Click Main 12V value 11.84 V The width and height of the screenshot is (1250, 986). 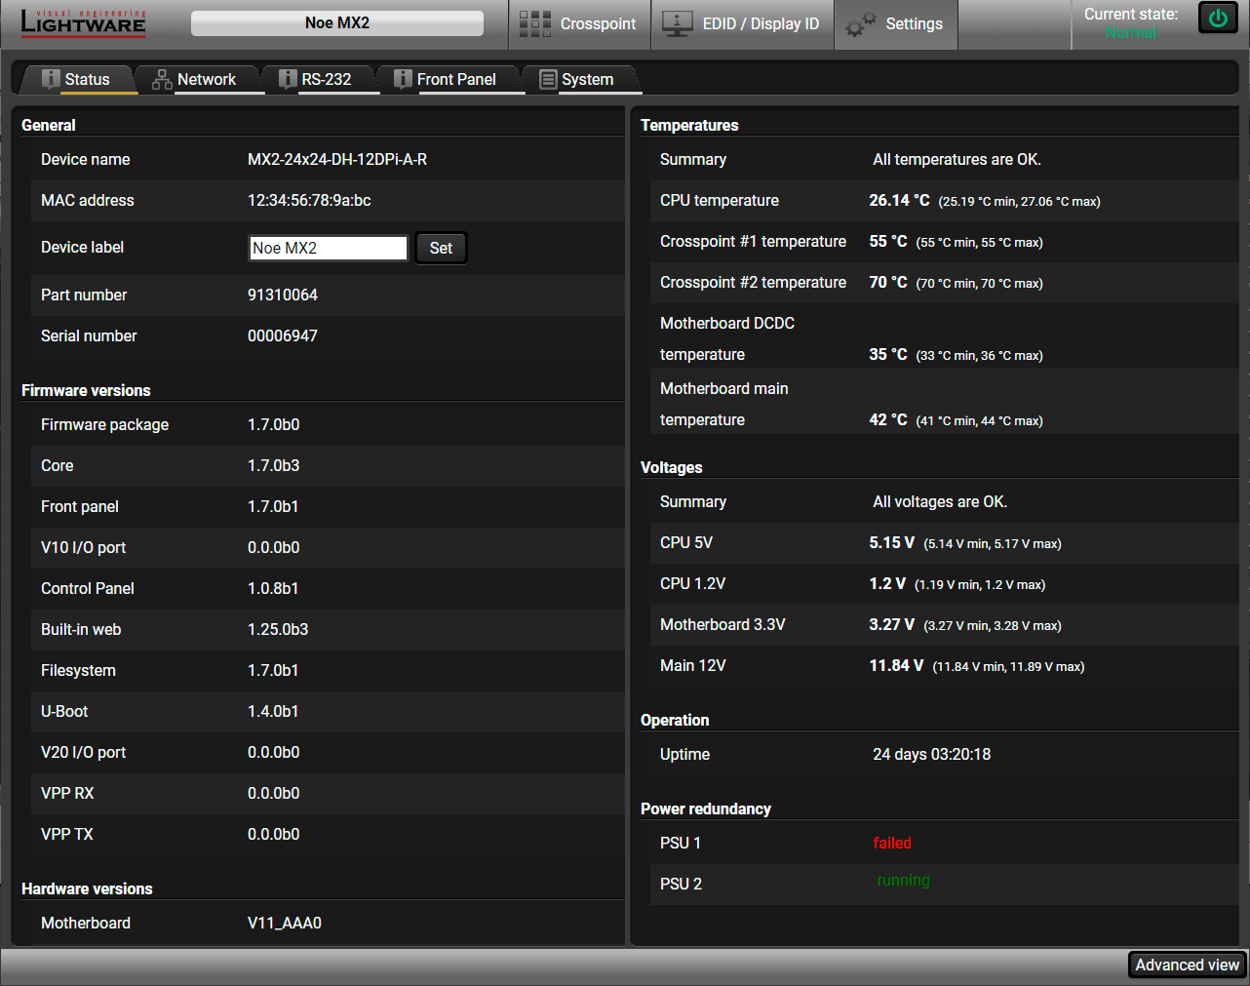(896, 665)
